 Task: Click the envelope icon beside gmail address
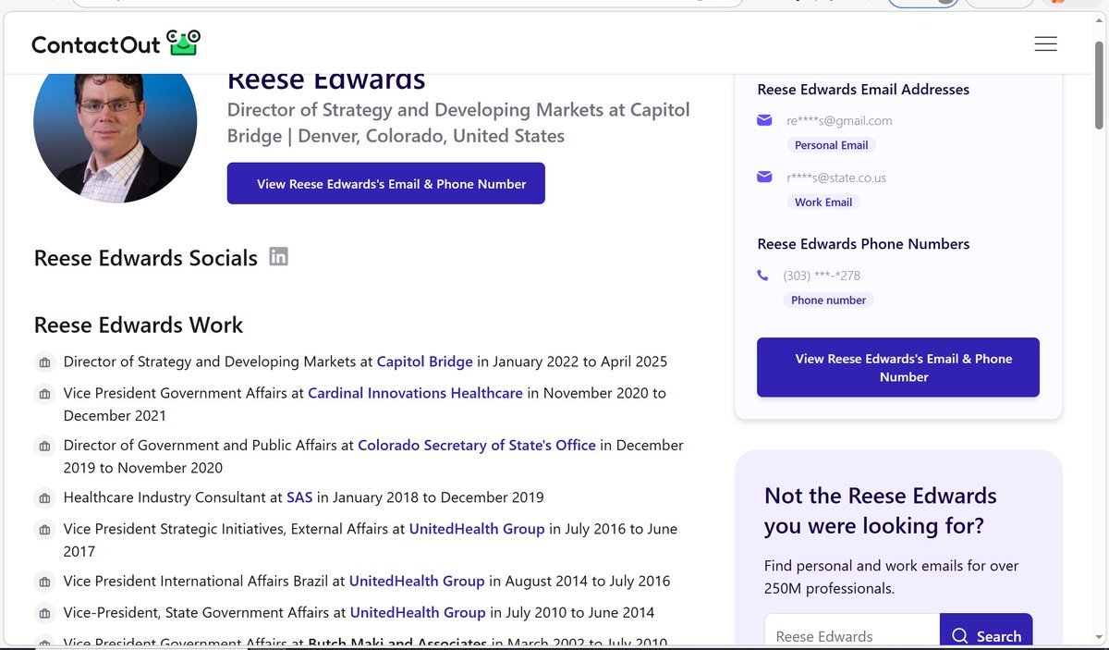pyautogui.click(x=764, y=120)
